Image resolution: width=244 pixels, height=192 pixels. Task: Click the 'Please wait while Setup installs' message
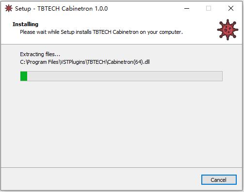coord(101,32)
